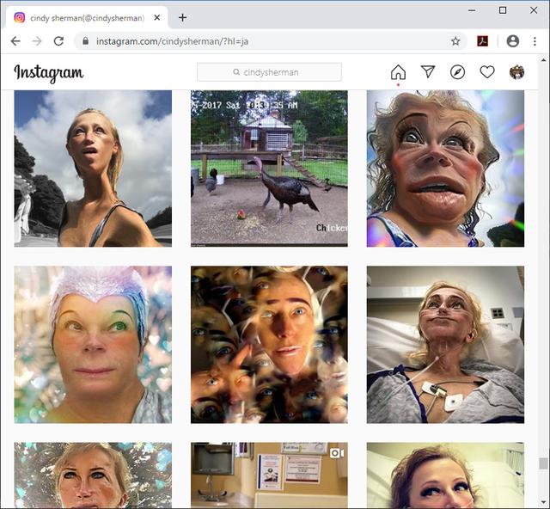Click scrollbar up arrow

coord(543,59)
